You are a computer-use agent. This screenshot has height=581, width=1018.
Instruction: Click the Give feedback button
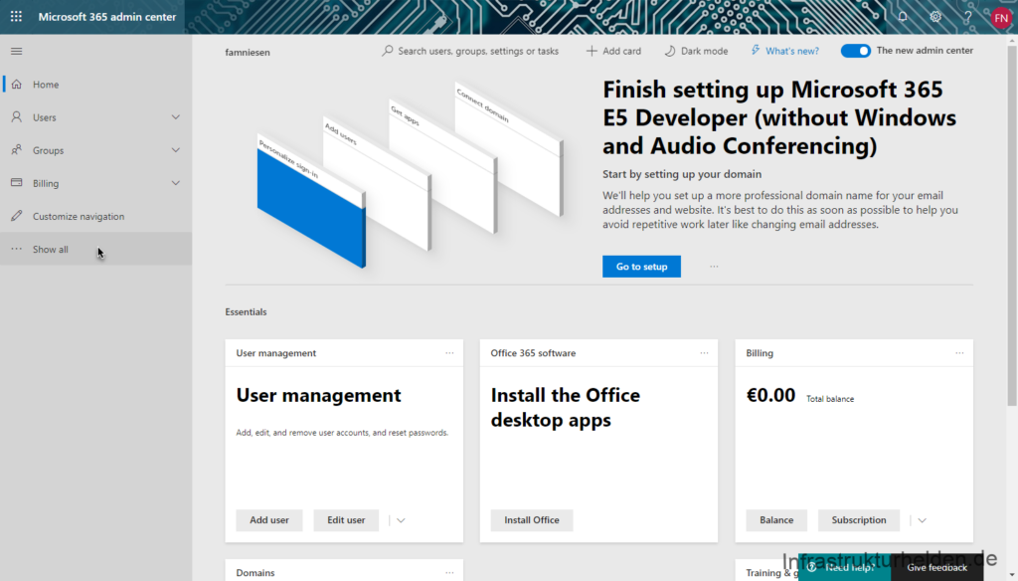(936, 567)
